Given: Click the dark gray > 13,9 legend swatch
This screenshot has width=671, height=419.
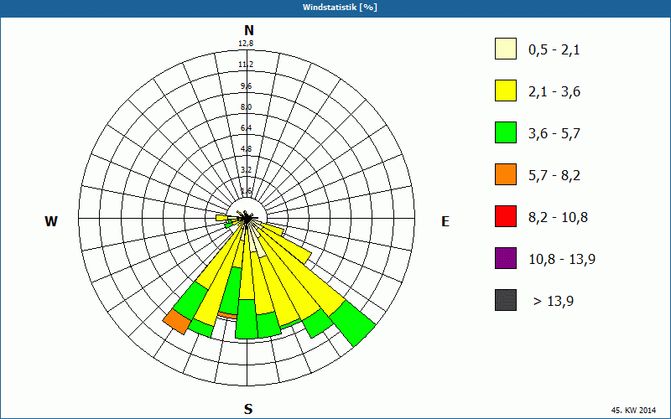Looking at the screenshot, I should pos(506,300).
